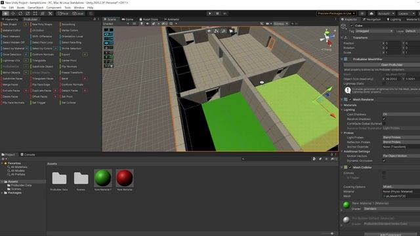The width and height of the screenshot is (420, 236).
Task: Click Material Editor in ProBuilder panel
Action: pos(12,31)
